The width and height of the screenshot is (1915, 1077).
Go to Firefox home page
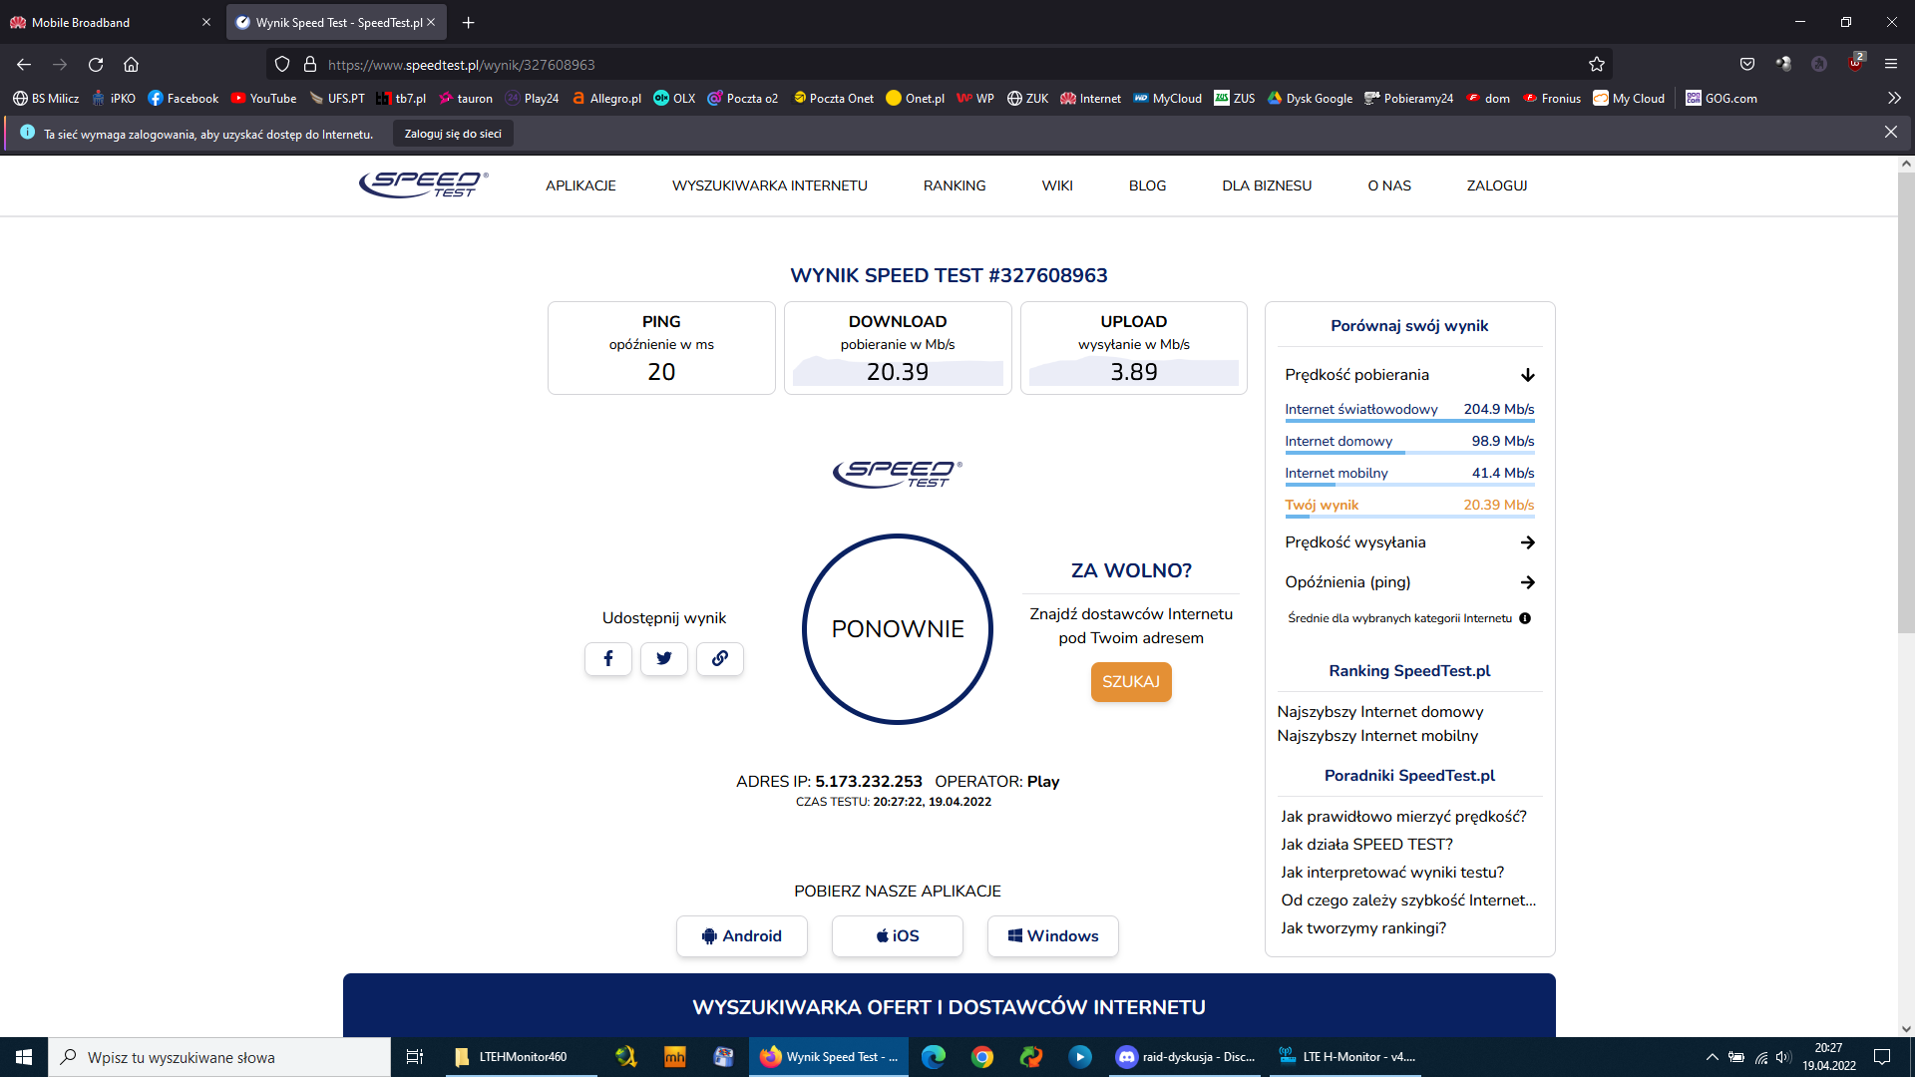click(131, 64)
